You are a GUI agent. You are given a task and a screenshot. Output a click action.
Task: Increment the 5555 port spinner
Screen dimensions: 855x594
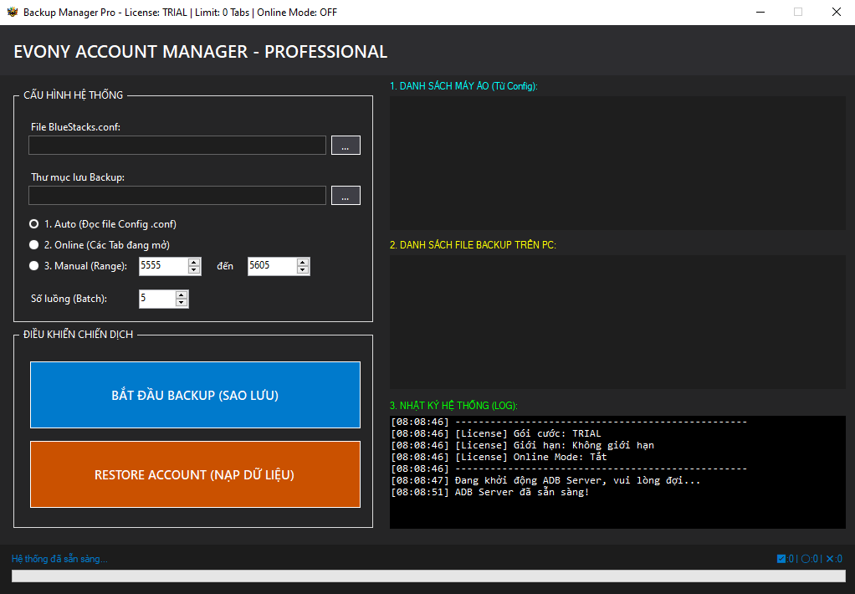coord(192,263)
